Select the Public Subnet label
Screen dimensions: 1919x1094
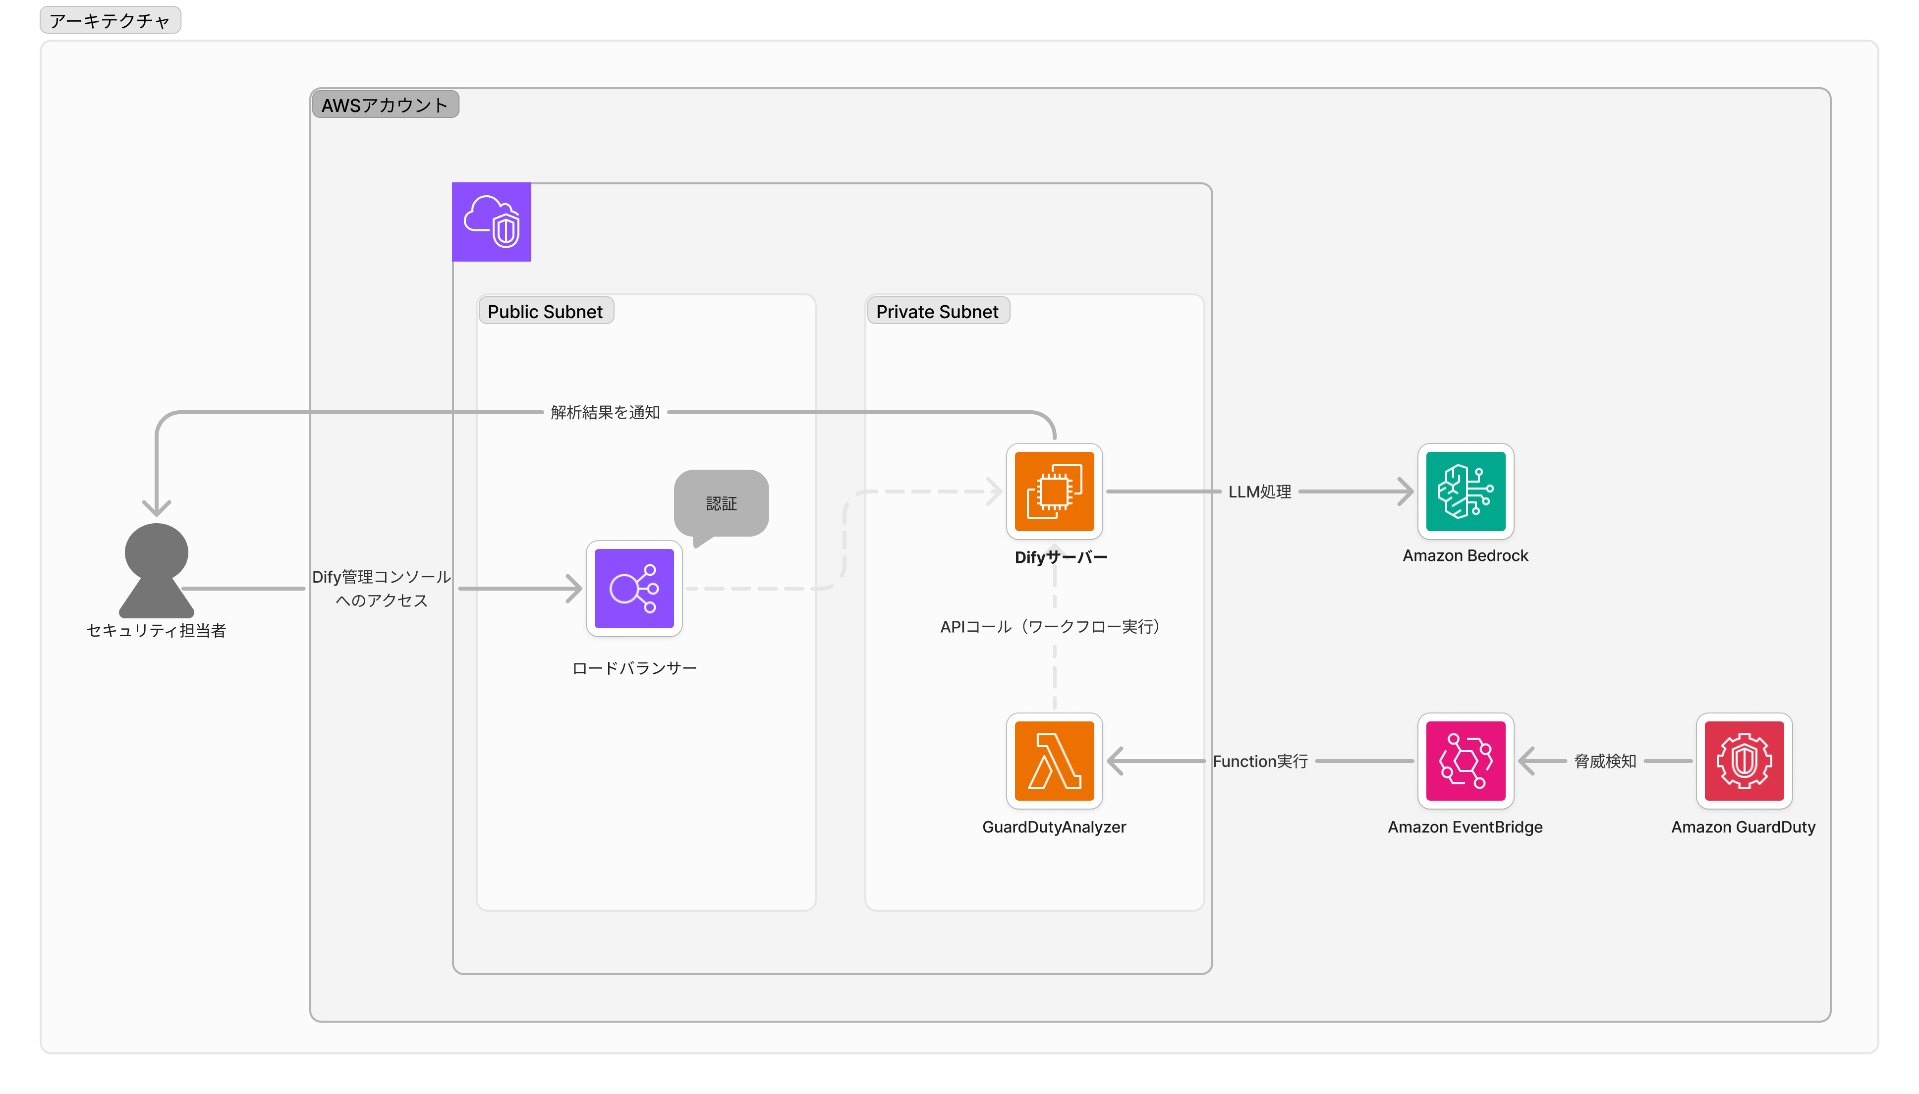click(x=546, y=311)
